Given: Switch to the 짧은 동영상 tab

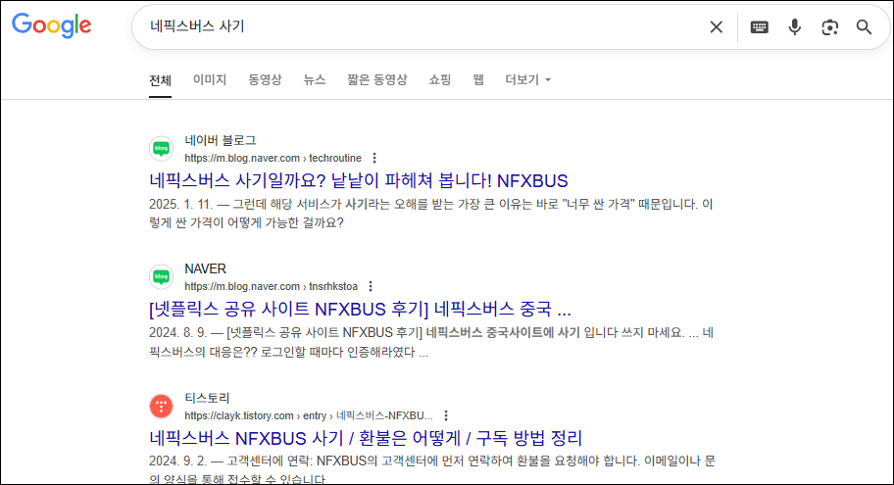Looking at the screenshot, I should click(376, 79).
